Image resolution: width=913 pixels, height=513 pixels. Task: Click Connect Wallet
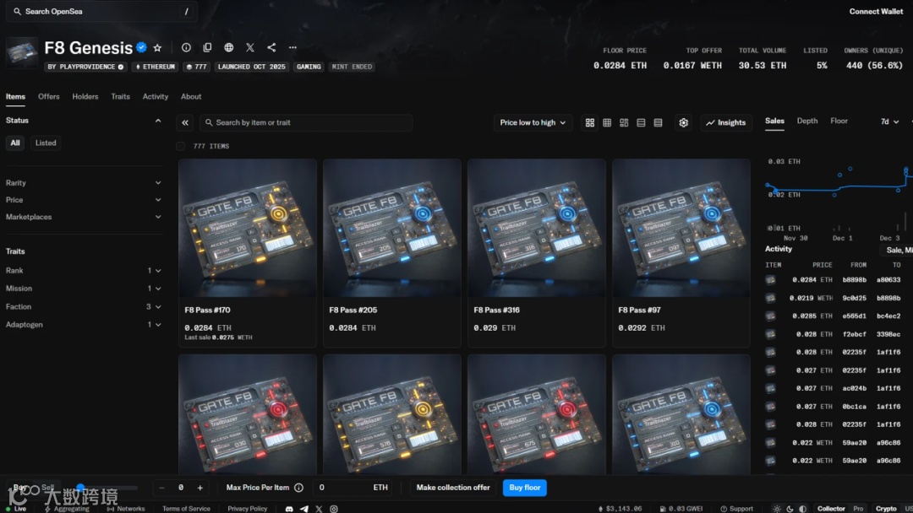(876, 11)
